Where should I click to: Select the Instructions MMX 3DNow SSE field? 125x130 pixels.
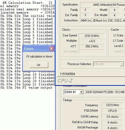[102, 21]
